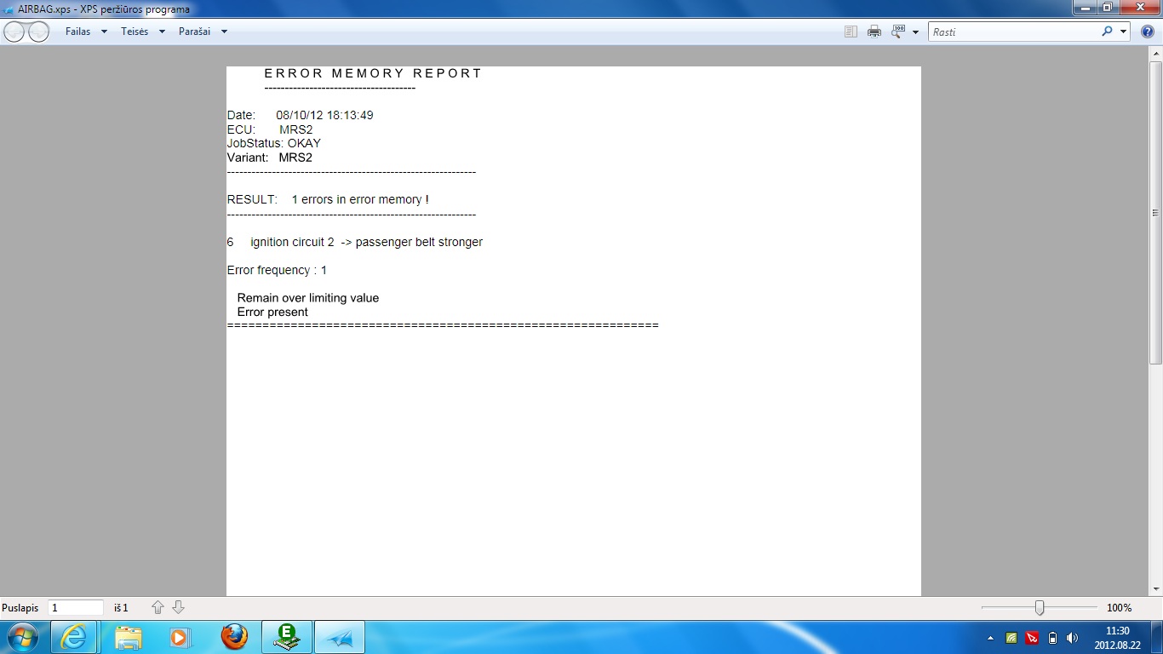The width and height of the screenshot is (1163, 654).
Task: Click the print document icon
Action: point(874,32)
